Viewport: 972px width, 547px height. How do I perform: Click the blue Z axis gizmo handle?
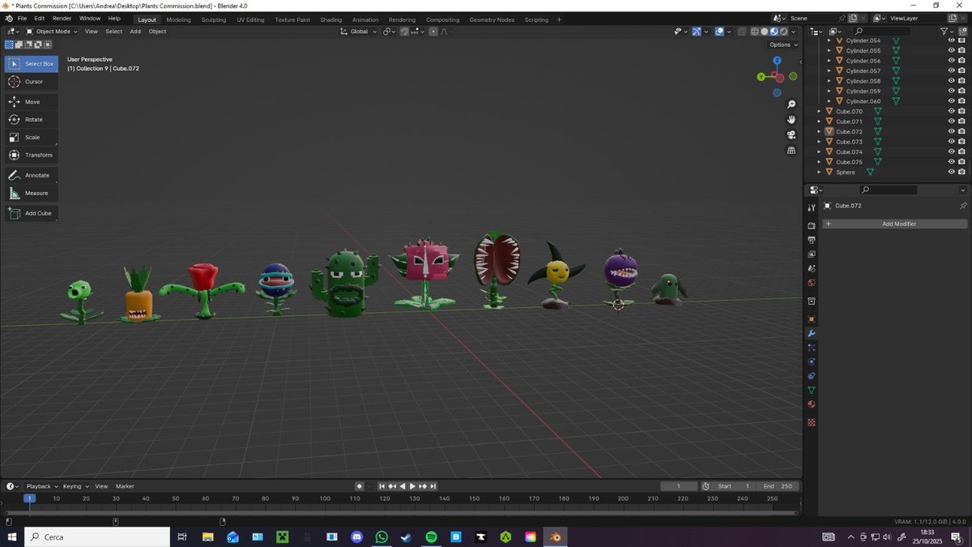(777, 60)
